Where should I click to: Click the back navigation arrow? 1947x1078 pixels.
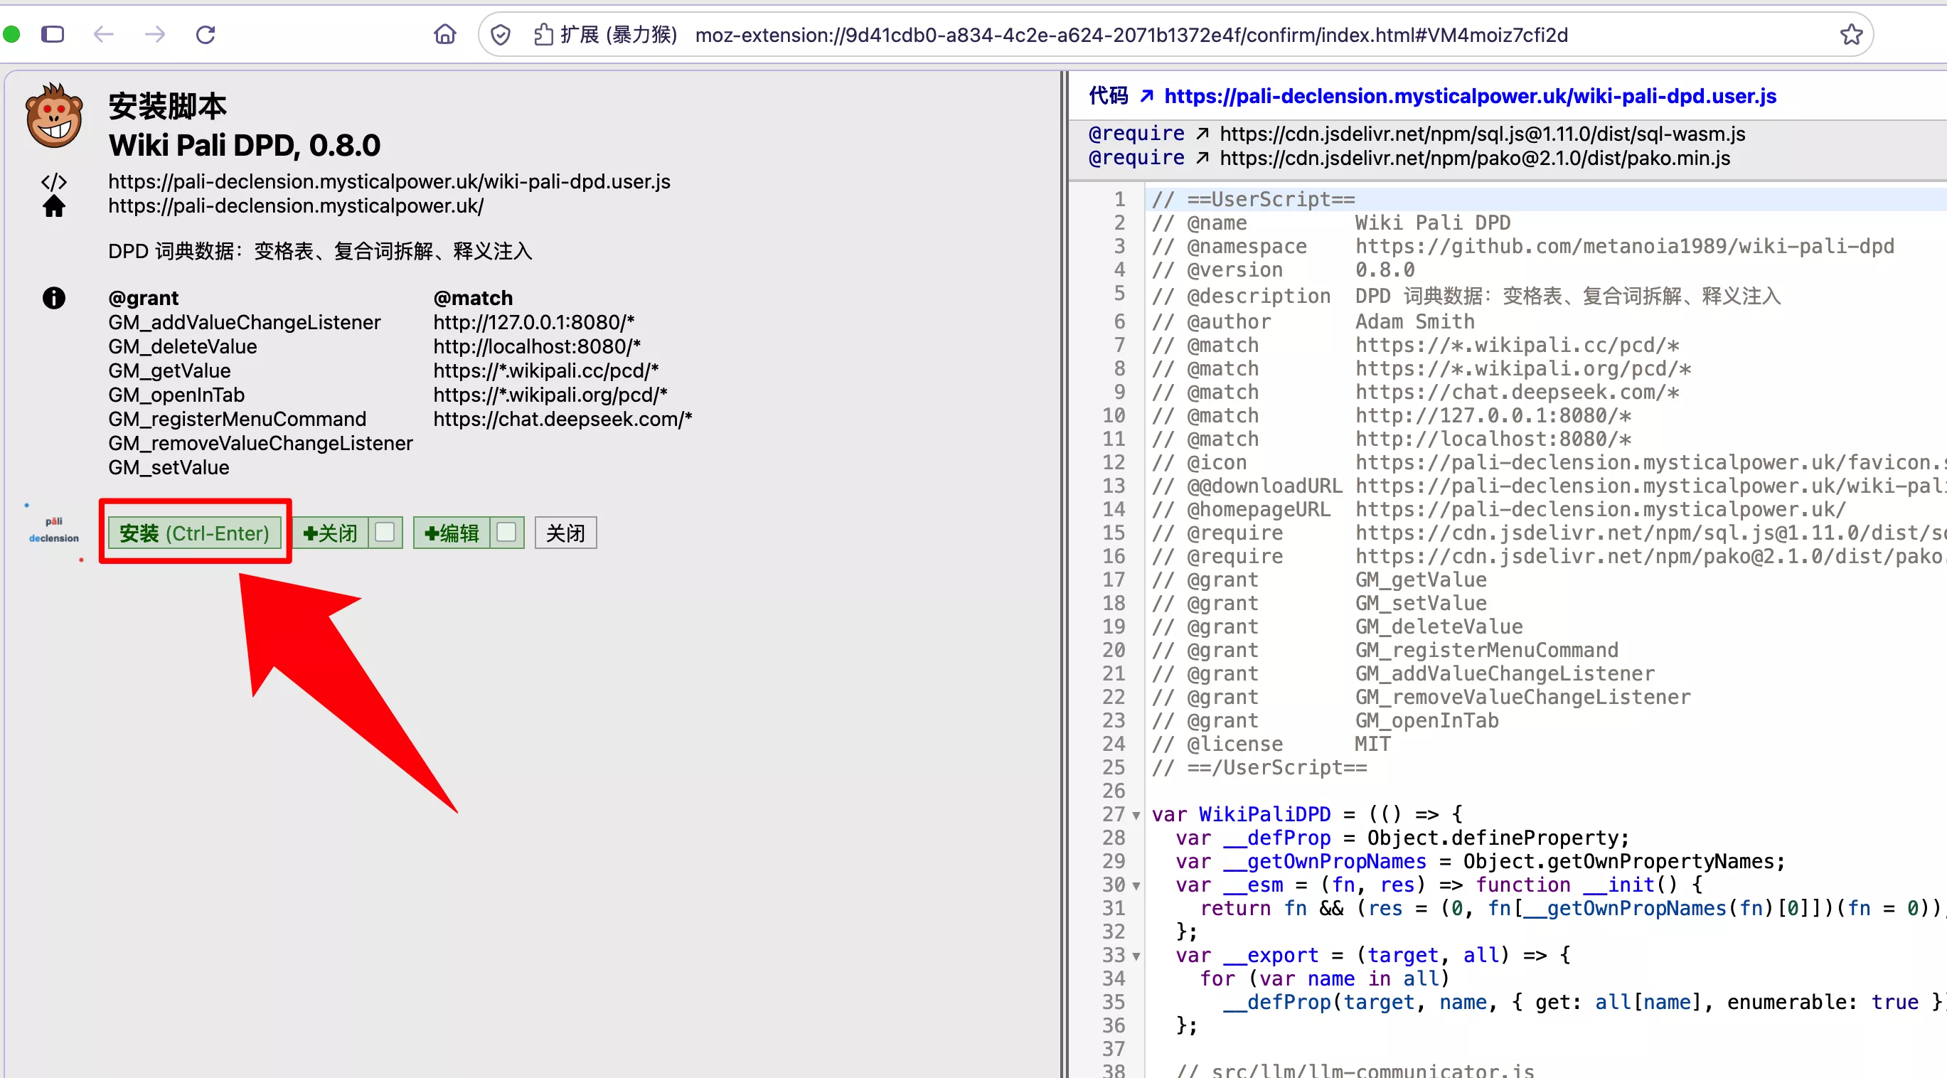[x=104, y=34]
